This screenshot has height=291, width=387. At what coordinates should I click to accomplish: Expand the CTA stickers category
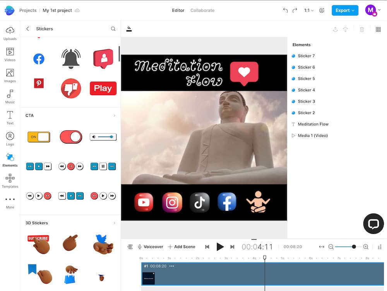point(114,116)
